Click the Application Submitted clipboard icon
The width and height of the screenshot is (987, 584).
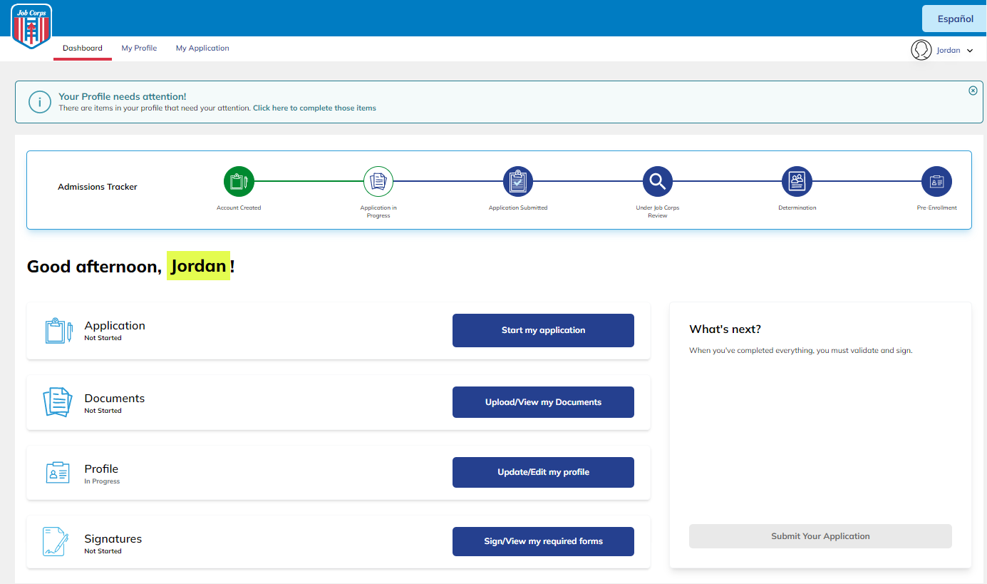(x=518, y=182)
